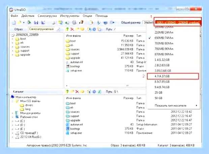Click the disc icon of 20160928_220659 root
209x154 pixels.
coord(12,35)
